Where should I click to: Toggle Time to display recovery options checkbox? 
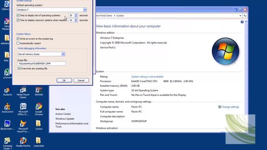click(18, 20)
